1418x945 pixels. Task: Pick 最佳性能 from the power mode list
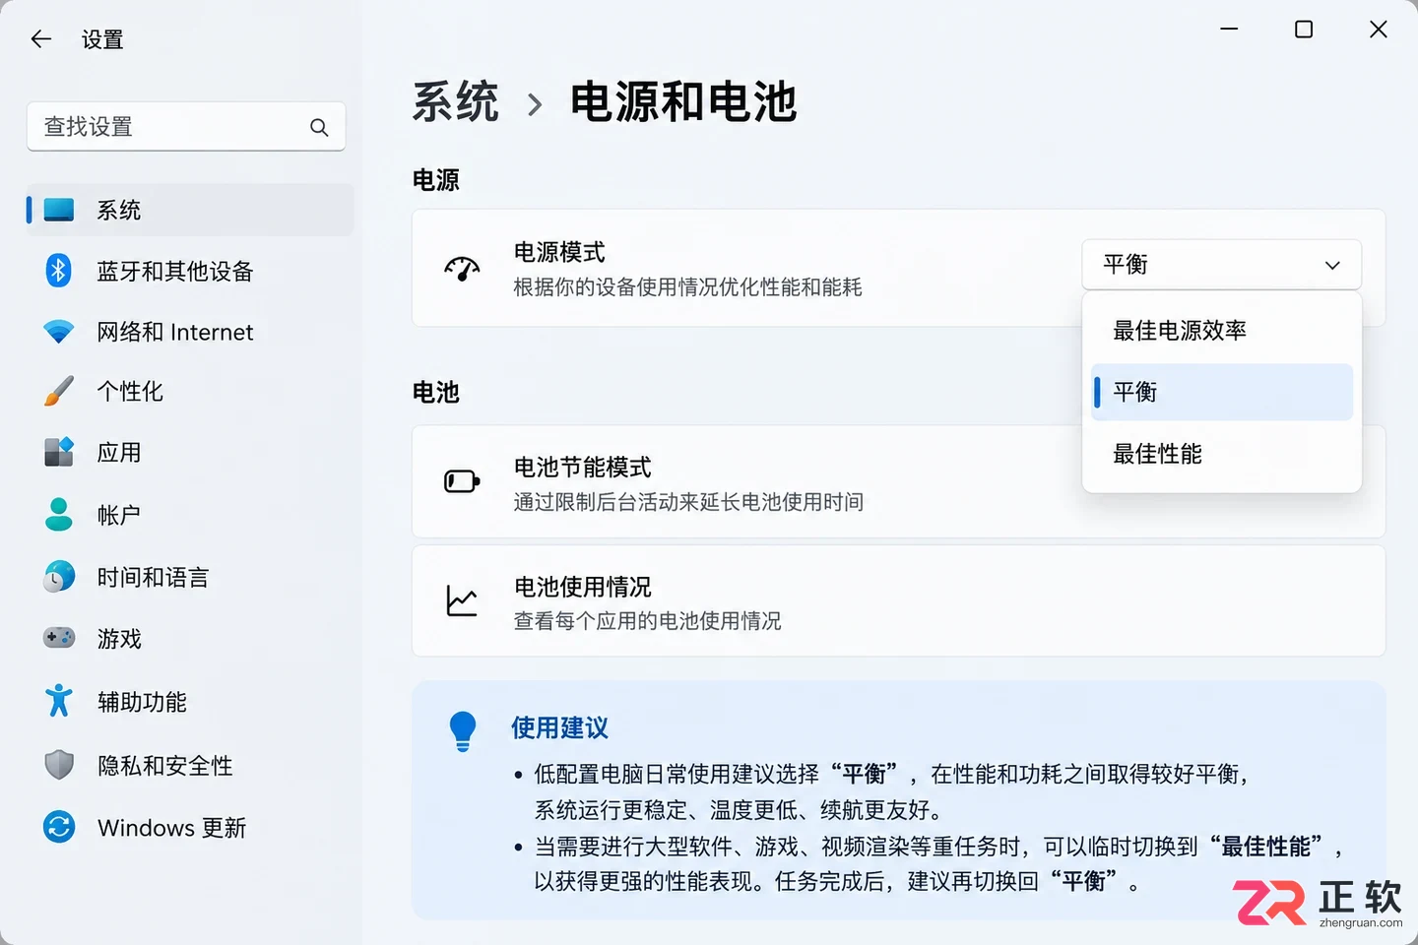1221,454
